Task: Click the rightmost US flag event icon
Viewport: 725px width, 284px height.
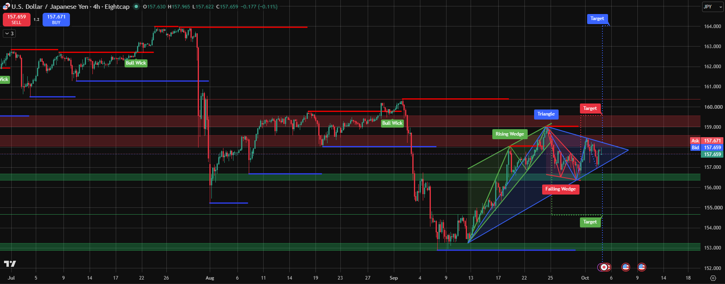Action: (x=642, y=267)
